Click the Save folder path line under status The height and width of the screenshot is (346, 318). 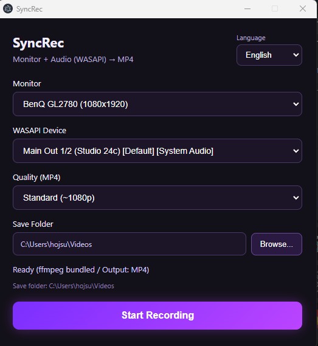[63, 286]
